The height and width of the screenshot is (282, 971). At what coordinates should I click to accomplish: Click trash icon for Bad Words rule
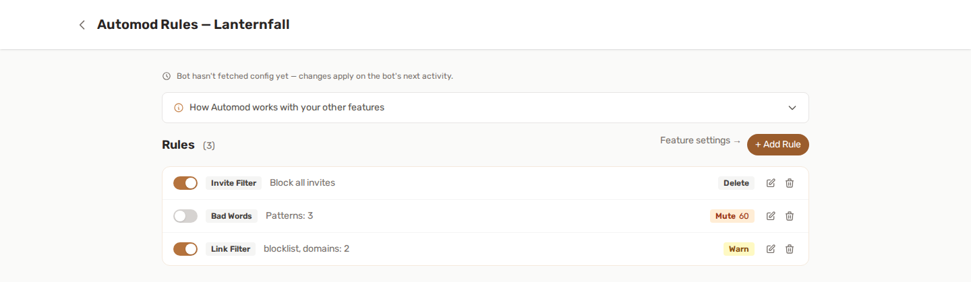coord(790,216)
